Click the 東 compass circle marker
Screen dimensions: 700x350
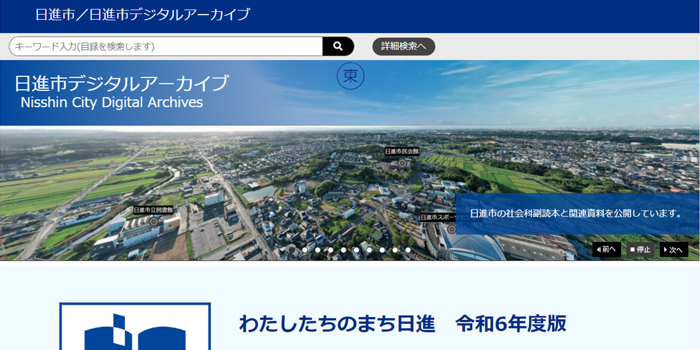350,76
